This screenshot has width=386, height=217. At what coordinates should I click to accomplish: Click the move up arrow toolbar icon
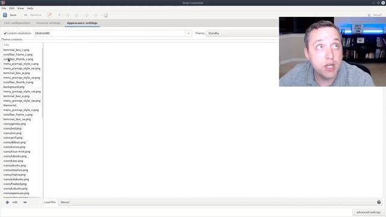68,15
